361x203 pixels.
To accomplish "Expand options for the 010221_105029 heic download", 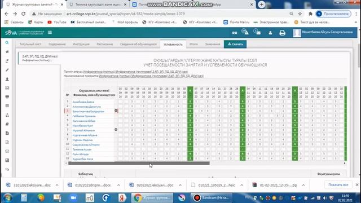I will point(242,185).
